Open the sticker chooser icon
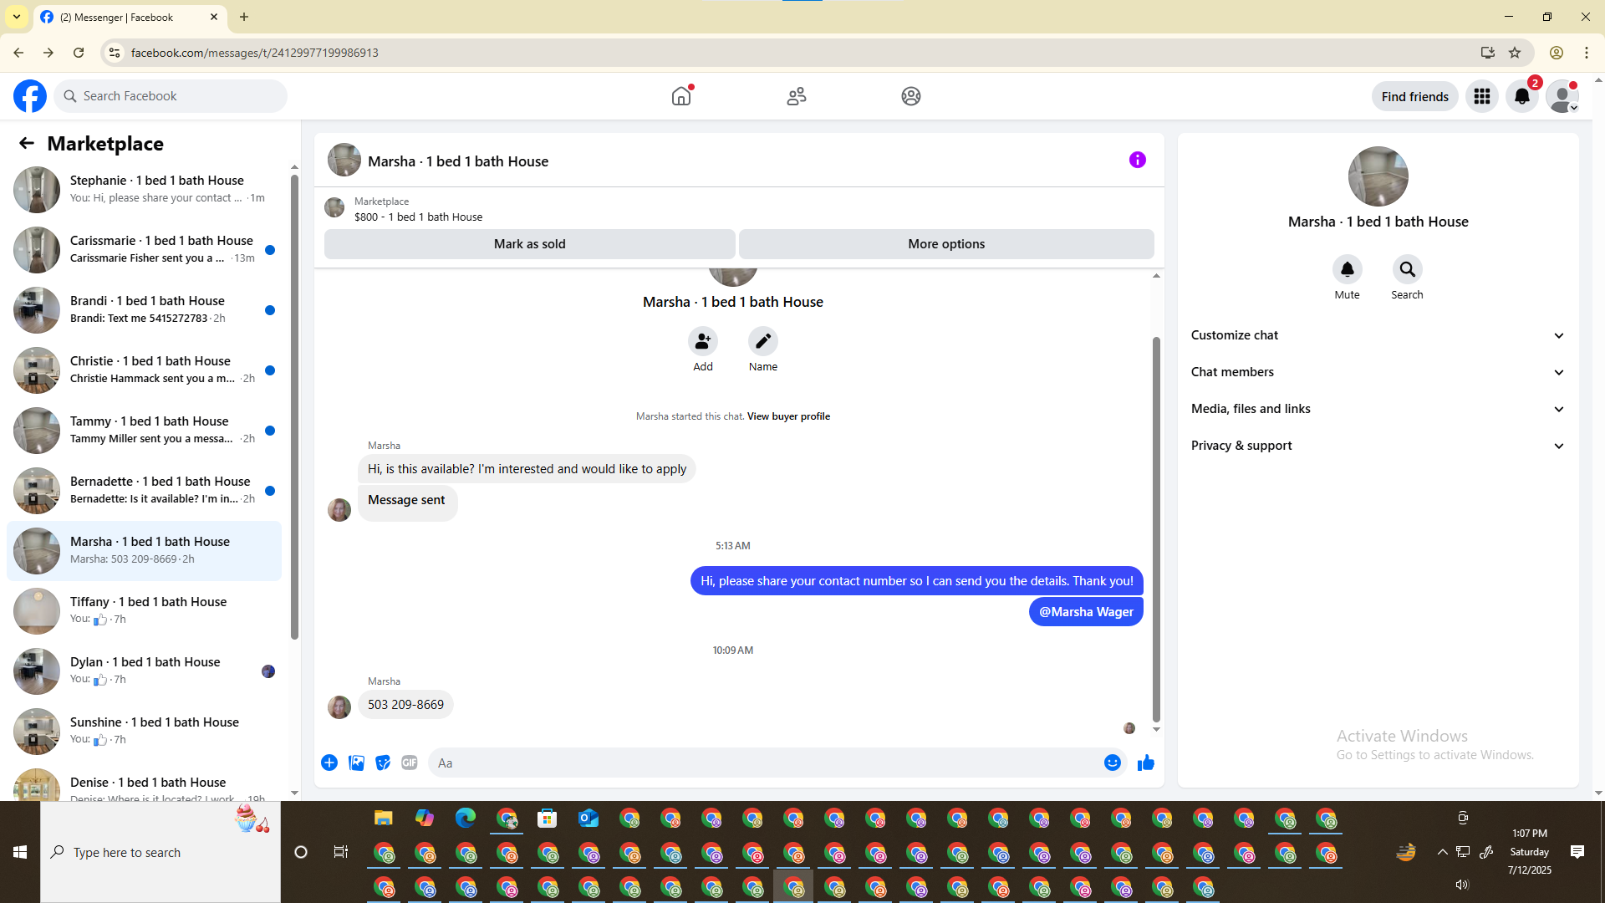 [383, 763]
